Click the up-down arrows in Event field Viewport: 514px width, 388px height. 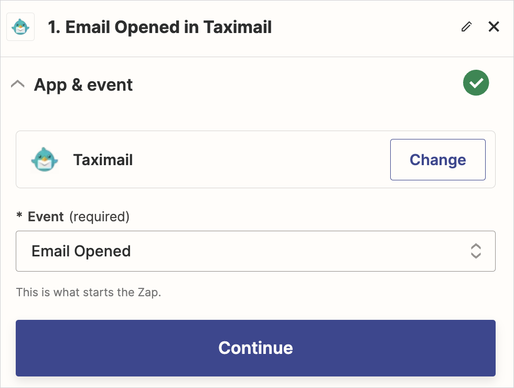pyautogui.click(x=476, y=251)
